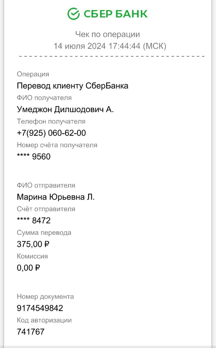Click the green Sber checkmark logo icon
Image resolution: width=216 pixels, height=352 pixels.
point(74,13)
